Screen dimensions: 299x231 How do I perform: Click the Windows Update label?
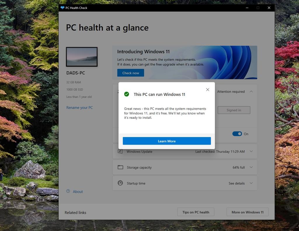(139, 152)
